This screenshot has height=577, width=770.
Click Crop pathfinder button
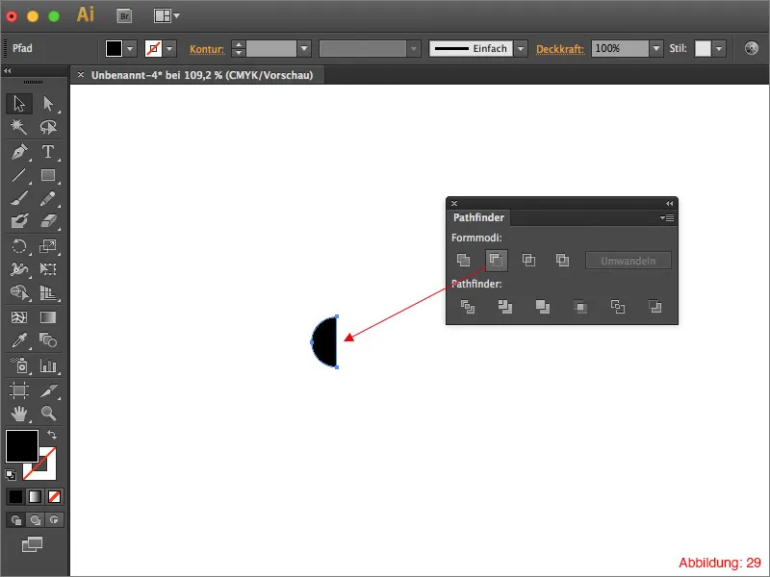pos(580,307)
